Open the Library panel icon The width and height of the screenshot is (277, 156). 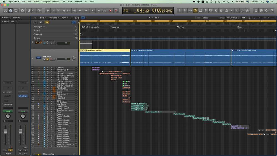click(x=6, y=11)
